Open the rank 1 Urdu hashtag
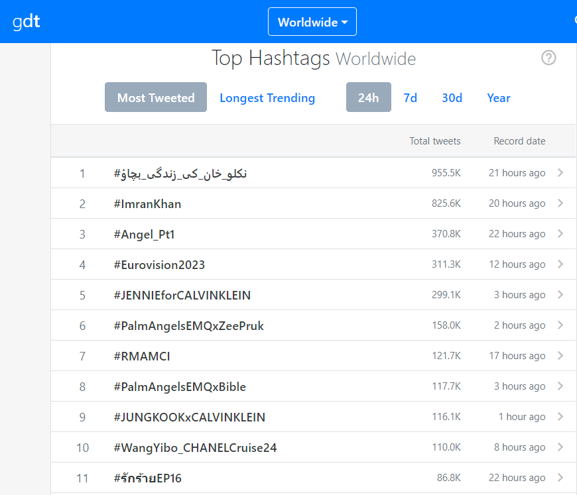This screenshot has width=577, height=495. (x=180, y=173)
